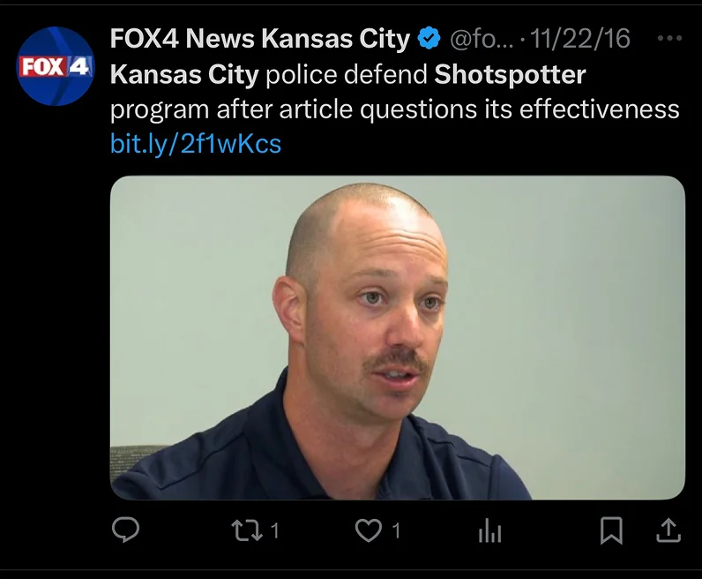Open the tweet text about questioning effectiveness
The width and height of the screenshot is (702, 579).
(395, 93)
